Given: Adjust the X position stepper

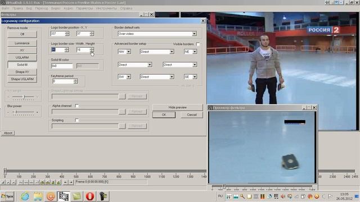Looking at the screenshot, I should click(x=67, y=34).
